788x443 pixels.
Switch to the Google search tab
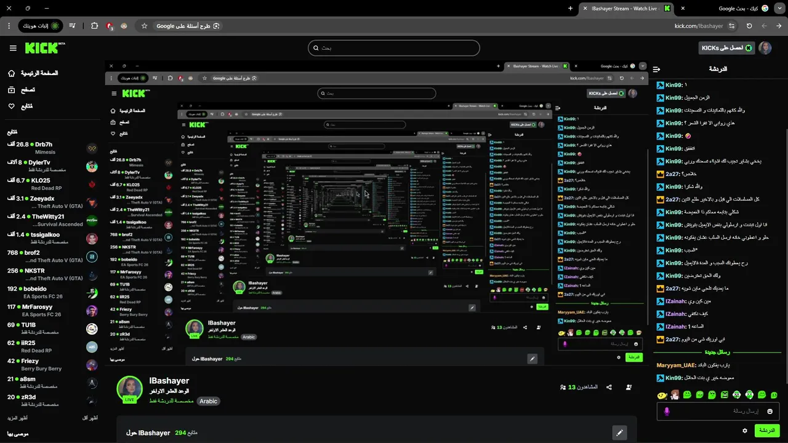[726, 9]
